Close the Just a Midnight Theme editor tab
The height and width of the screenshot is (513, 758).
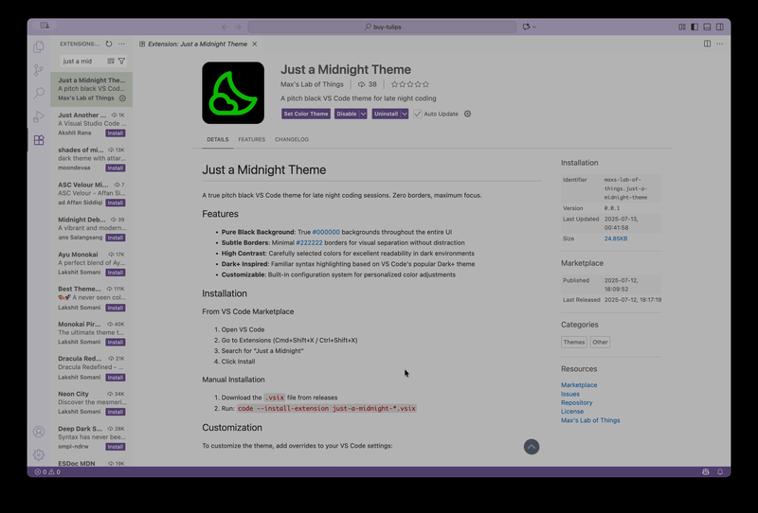[255, 44]
